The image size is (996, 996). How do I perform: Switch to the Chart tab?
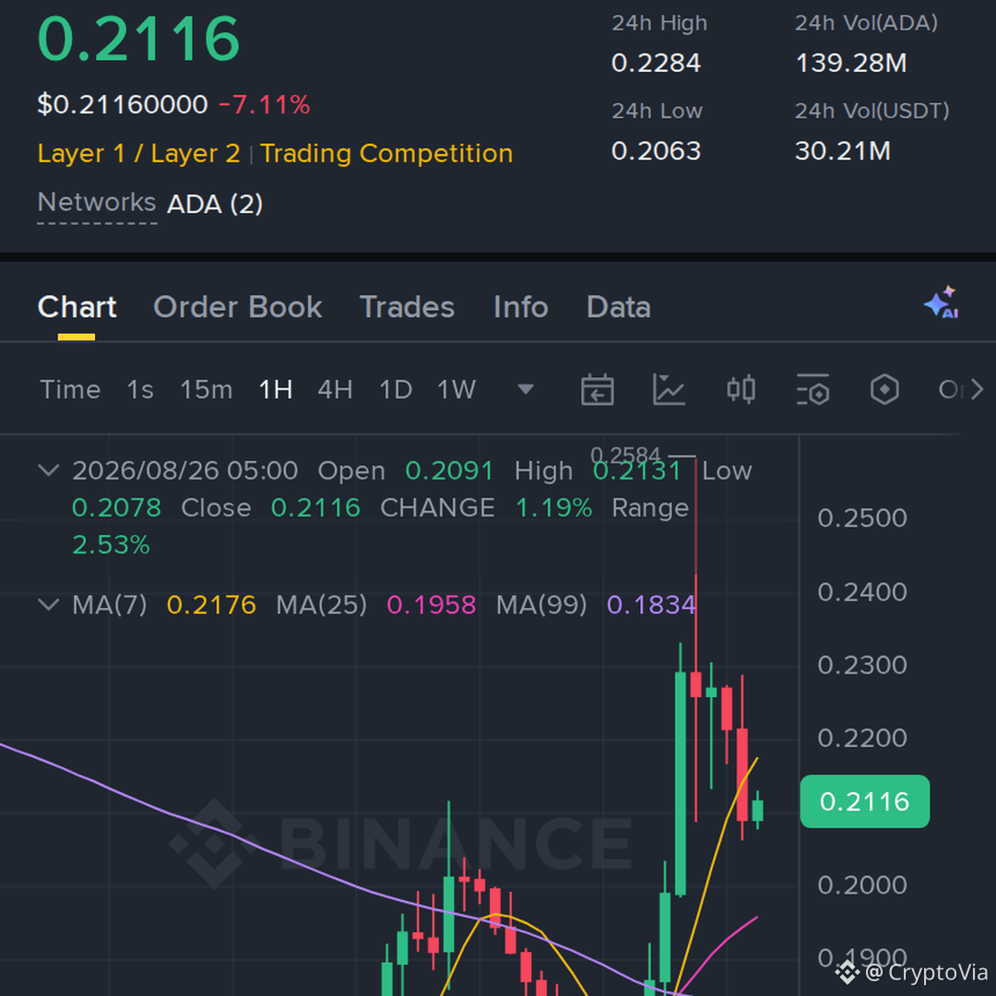77,307
